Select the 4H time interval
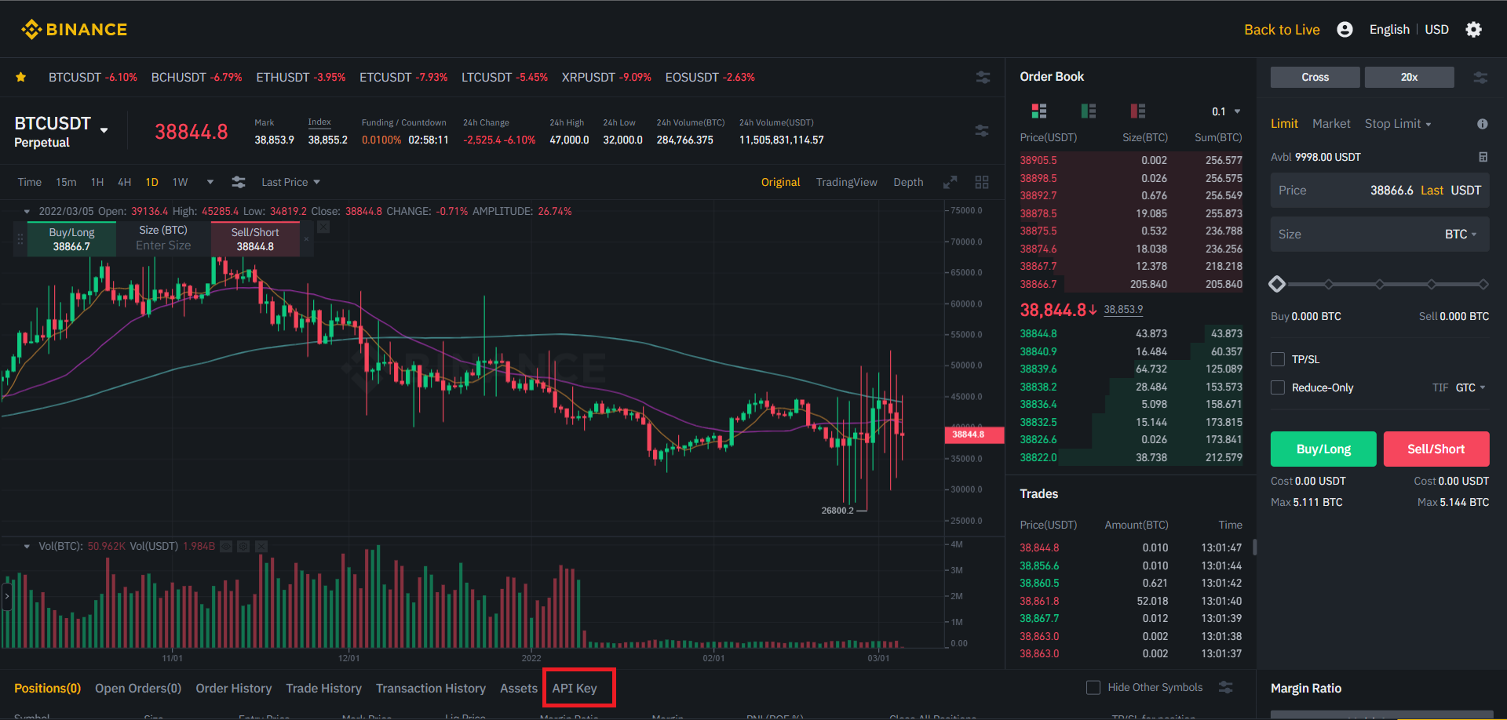This screenshot has height=720, width=1507. pyautogui.click(x=124, y=182)
